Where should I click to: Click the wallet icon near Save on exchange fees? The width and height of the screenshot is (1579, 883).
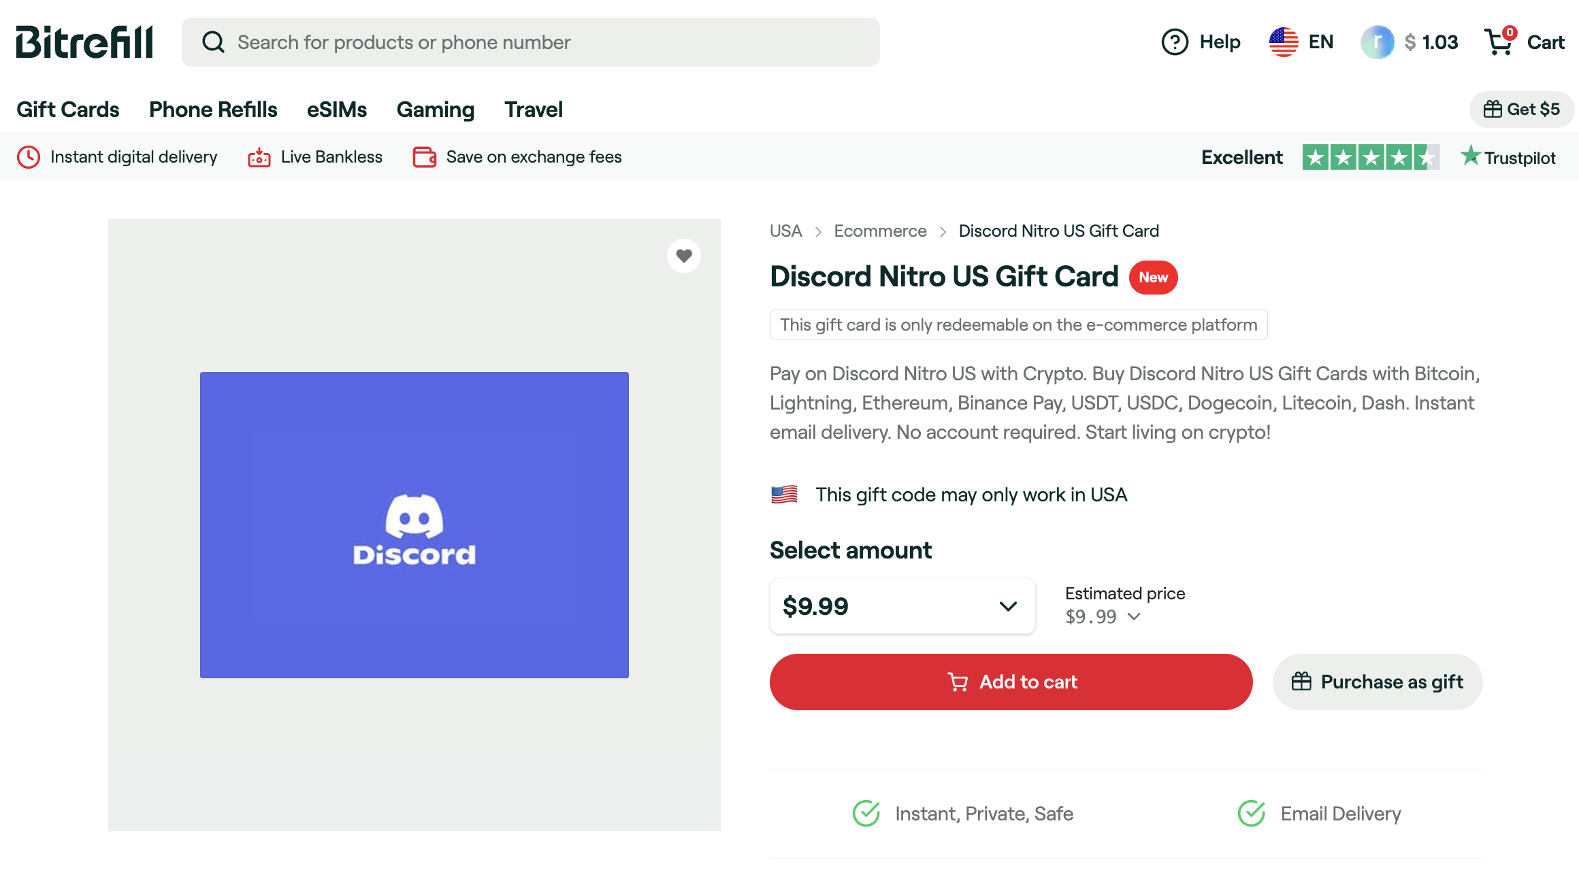[x=423, y=156]
